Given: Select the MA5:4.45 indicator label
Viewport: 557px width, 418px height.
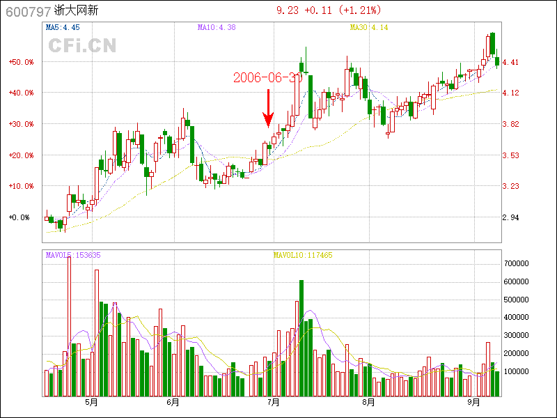Looking at the screenshot, I should 63,28.
